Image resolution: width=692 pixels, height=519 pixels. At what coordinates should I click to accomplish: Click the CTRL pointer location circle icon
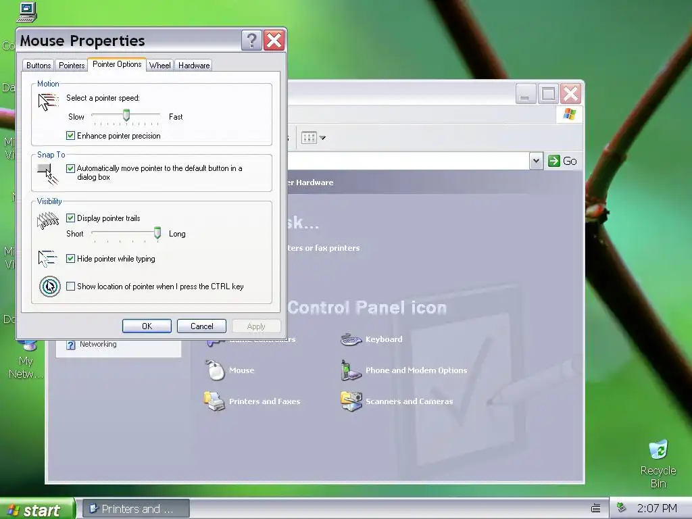click(50, 287)
